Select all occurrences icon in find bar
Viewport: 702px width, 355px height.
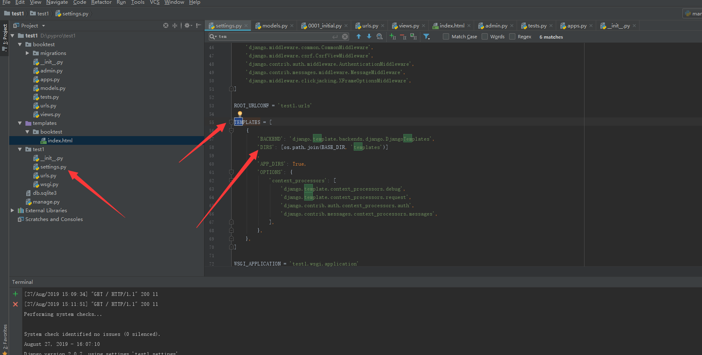(x=413, y=37)
